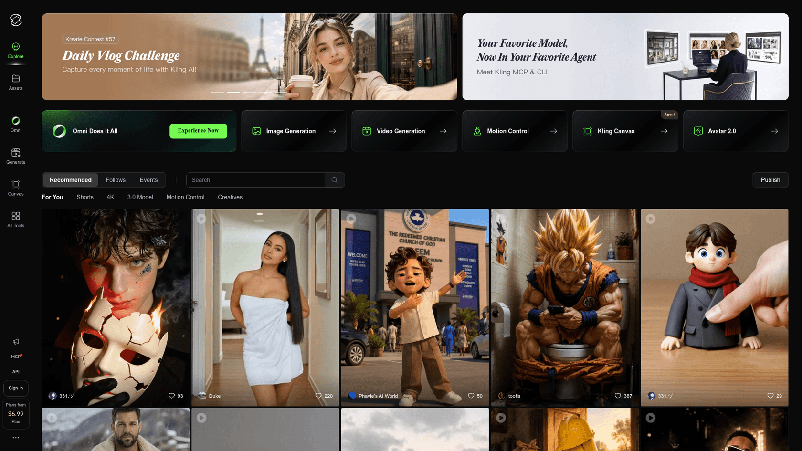Click the Search input field

[256, 180]
